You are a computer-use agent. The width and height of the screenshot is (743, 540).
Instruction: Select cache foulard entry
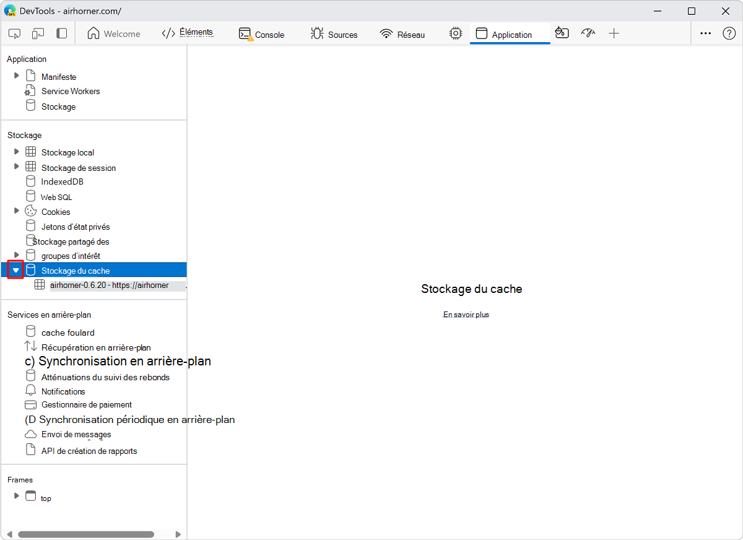coord(68,333)
